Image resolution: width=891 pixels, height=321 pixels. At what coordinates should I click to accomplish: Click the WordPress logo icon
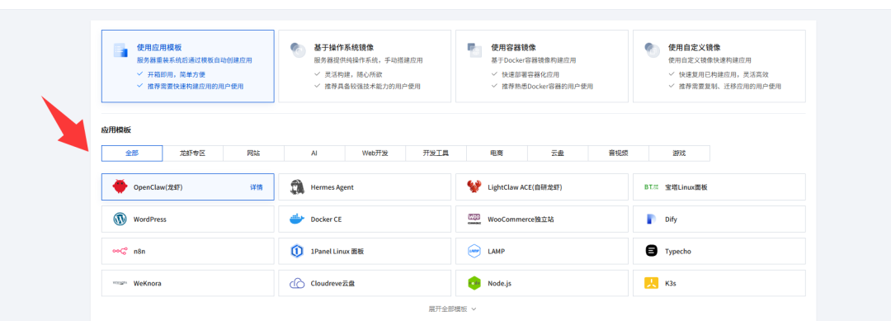point(120,219)
